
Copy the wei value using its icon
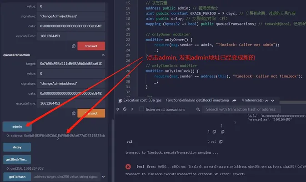point(221,142)
